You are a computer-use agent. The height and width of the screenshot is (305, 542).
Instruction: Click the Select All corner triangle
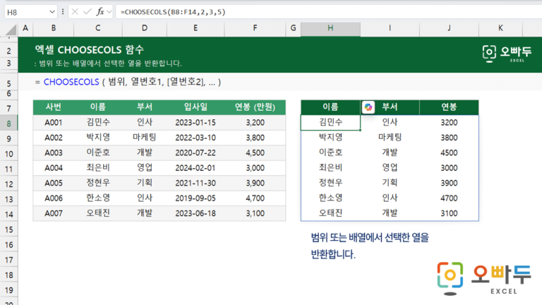tap(11, 30)
